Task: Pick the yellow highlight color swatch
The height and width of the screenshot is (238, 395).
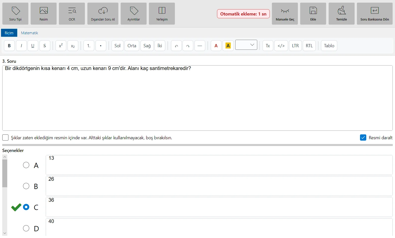Action: pyautogui.click(x=228, y=46)
